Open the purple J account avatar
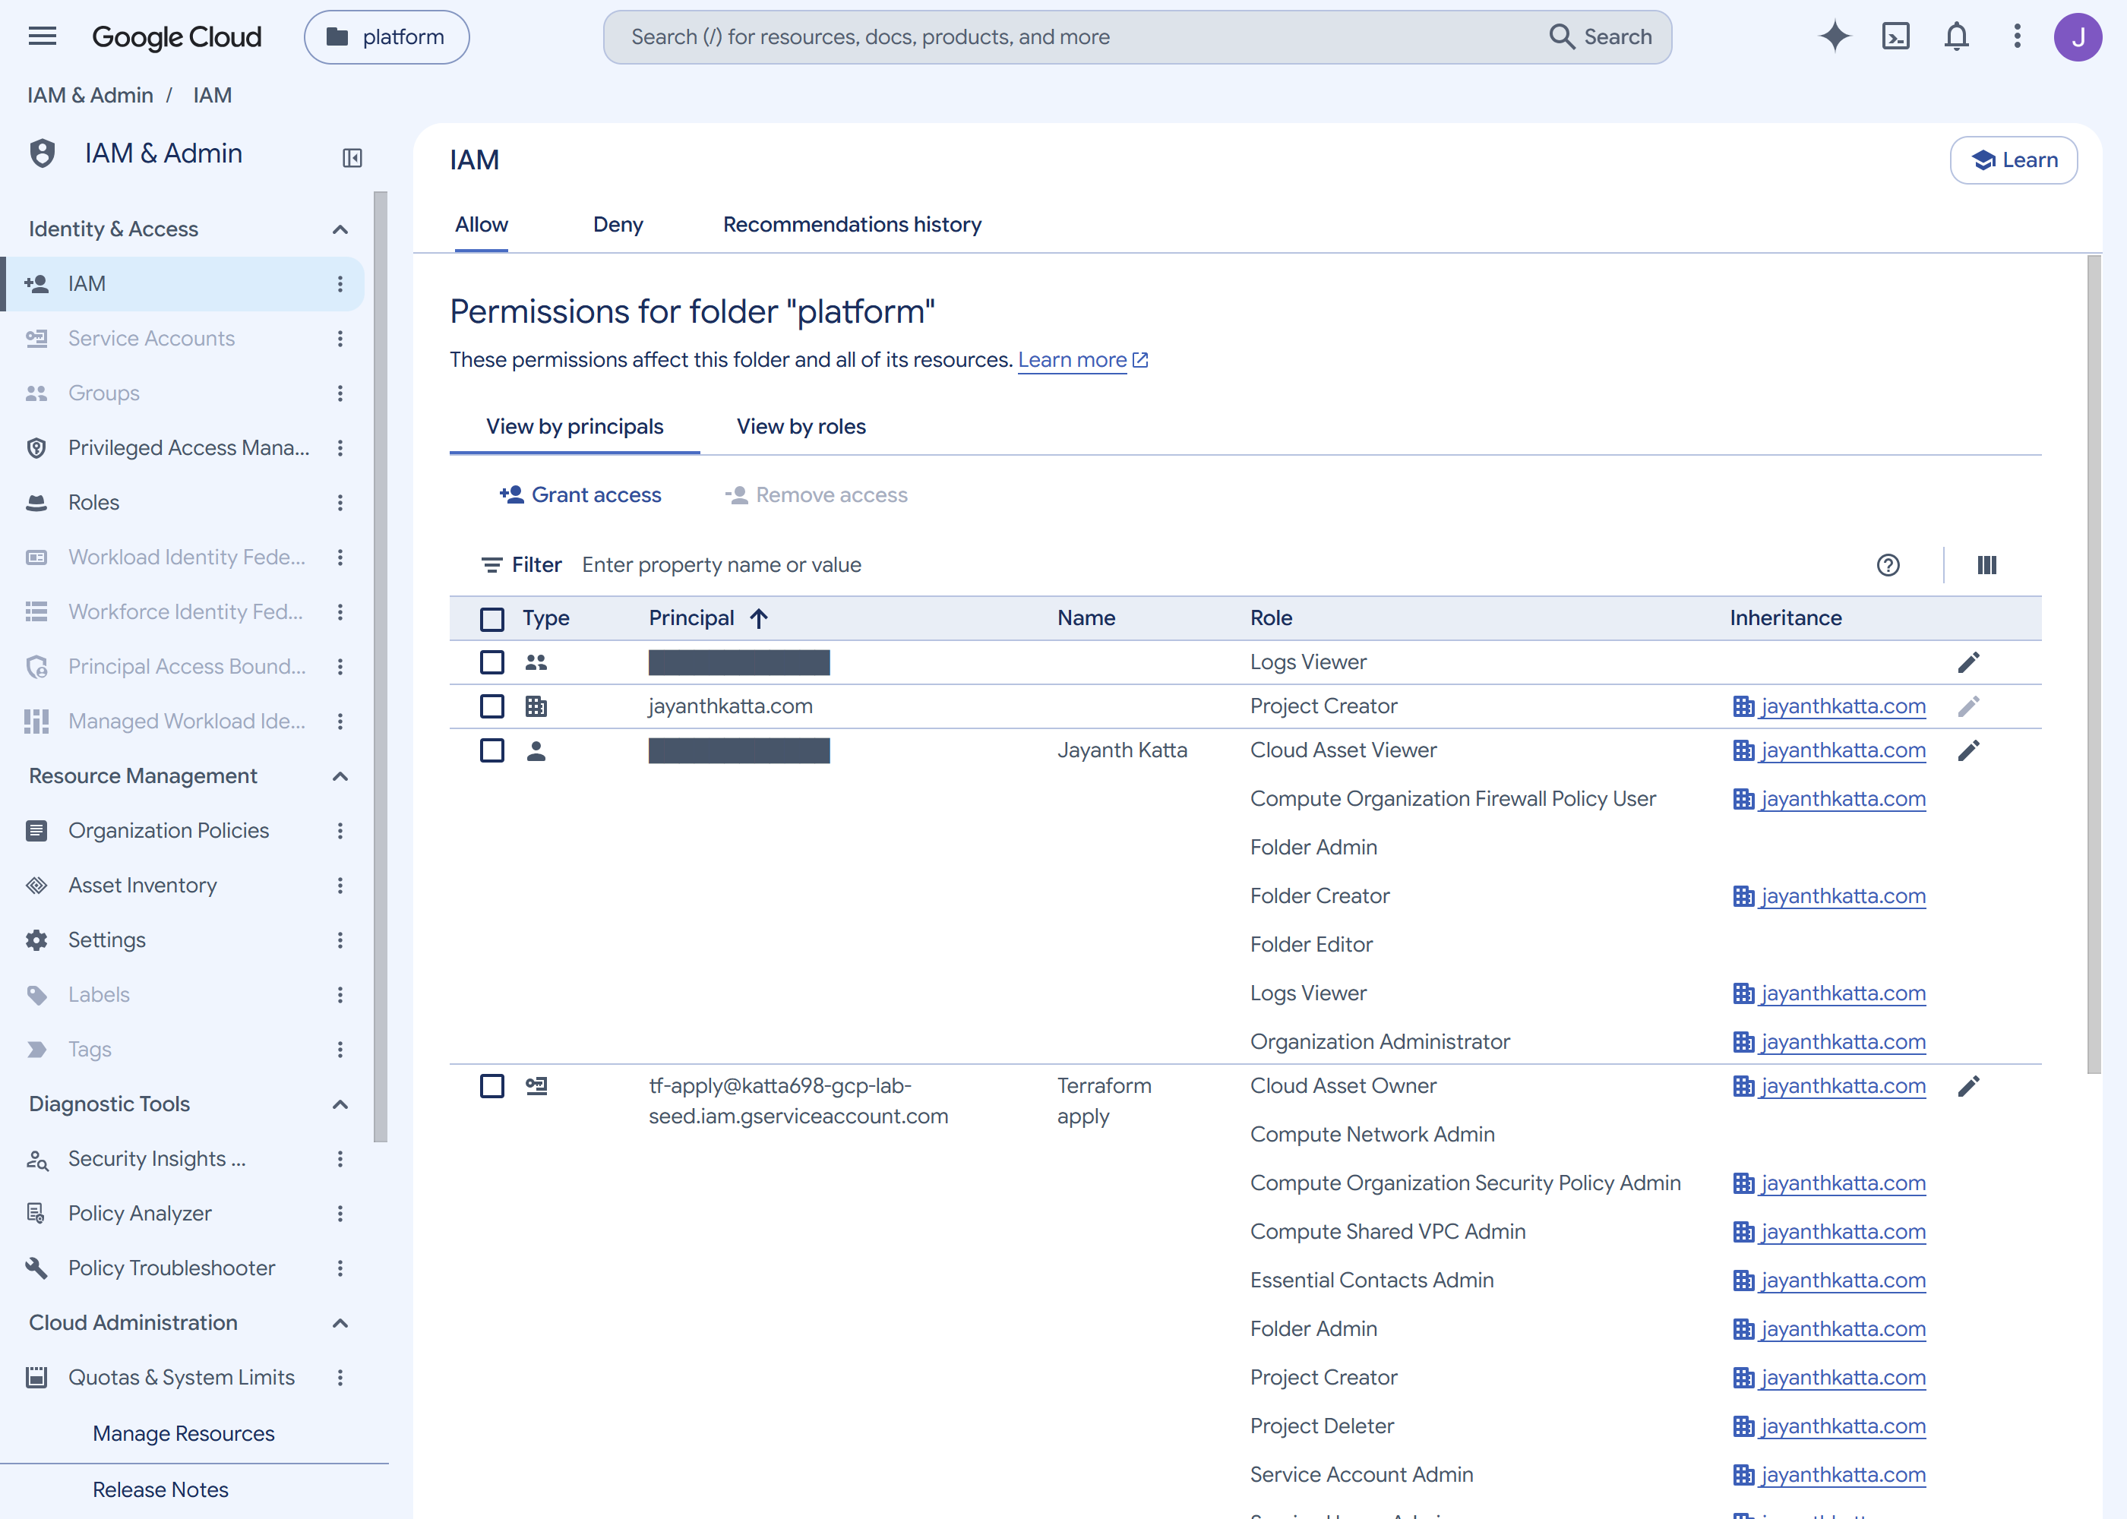Image resolution: width=2127 pixels, height=1519 pixels. pos(2078,37)
